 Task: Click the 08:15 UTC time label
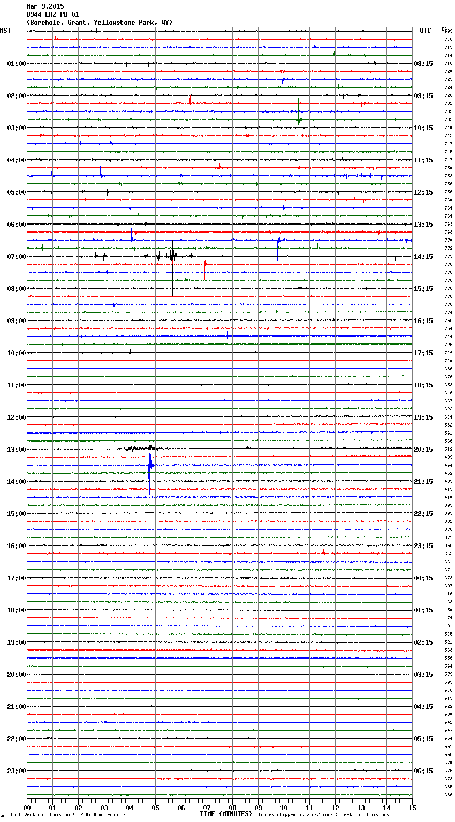[423, 64]
